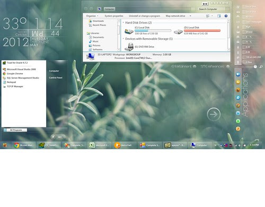This screenshot has height=207, width=265.
Task: Toggle the SITE references dot button
Action: (228, 66)
